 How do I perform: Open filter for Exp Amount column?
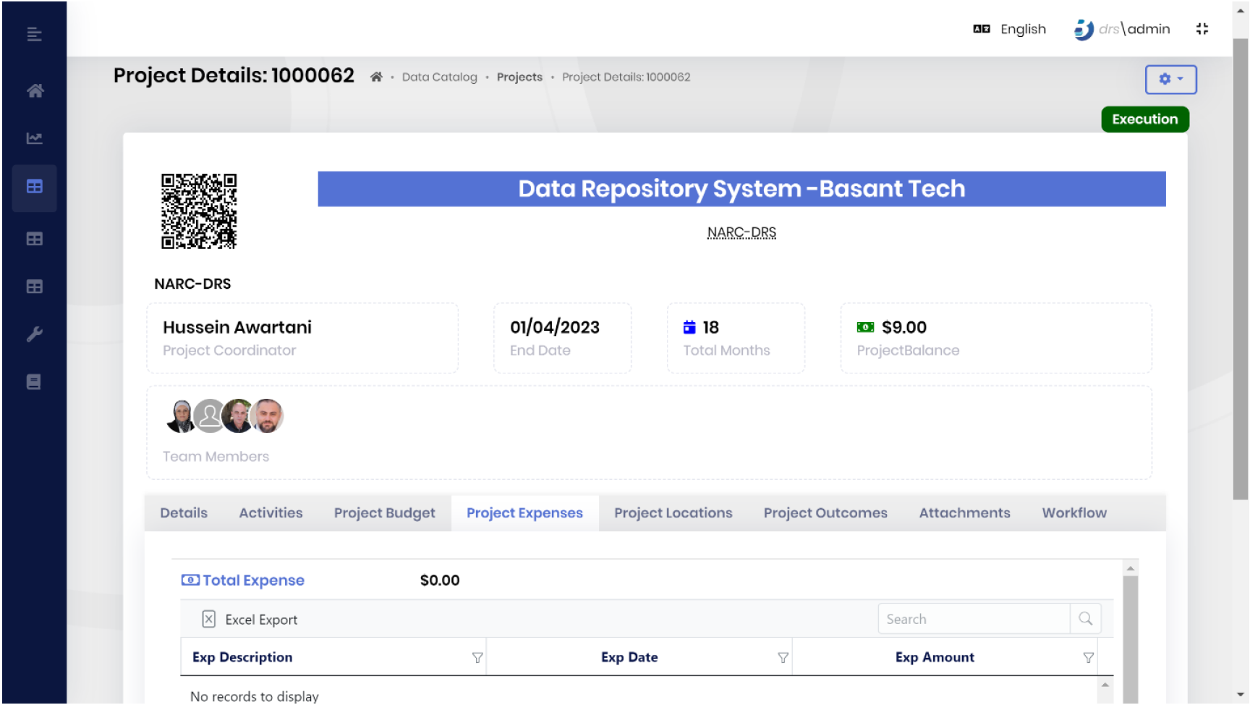1088,657
